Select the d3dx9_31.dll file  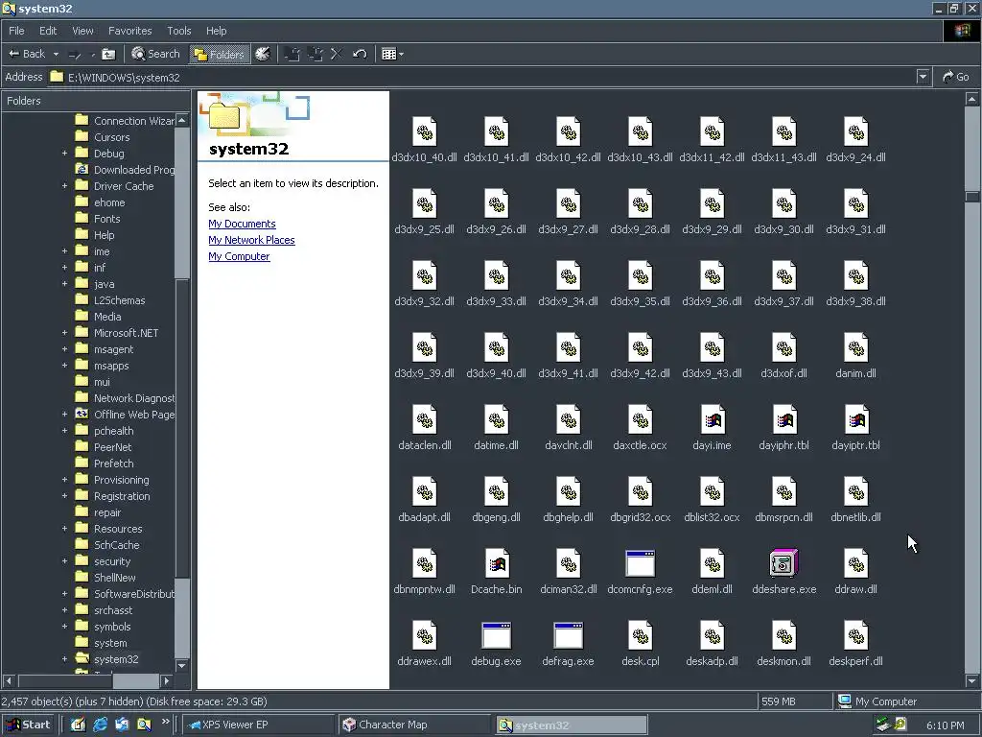[855, 212]
